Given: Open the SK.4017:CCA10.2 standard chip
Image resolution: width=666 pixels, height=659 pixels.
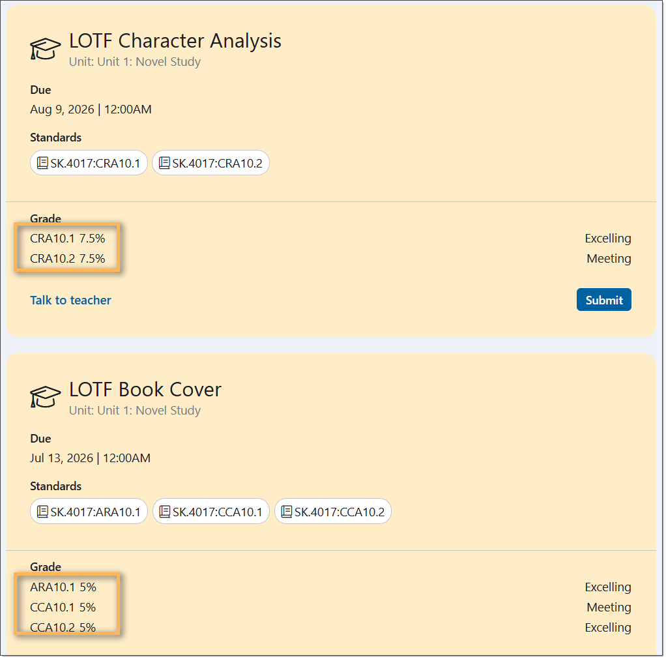Looking at the screenshot, I should coord(333,511).
